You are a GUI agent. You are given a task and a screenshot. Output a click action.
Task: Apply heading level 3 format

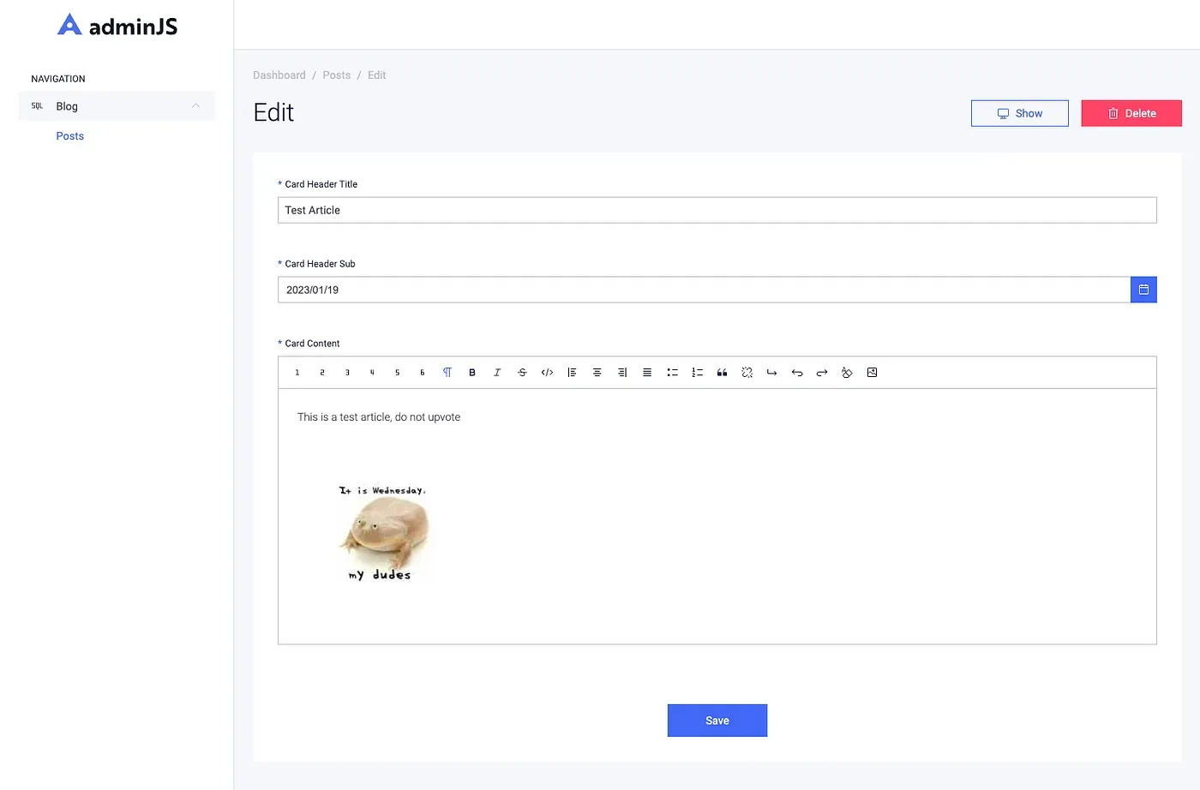(x=347, y=373)
